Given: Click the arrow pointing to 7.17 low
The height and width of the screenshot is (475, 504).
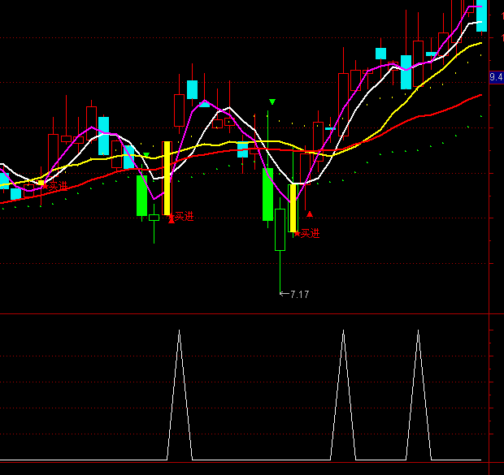Looking at the screenshot, I should (284, 294).
